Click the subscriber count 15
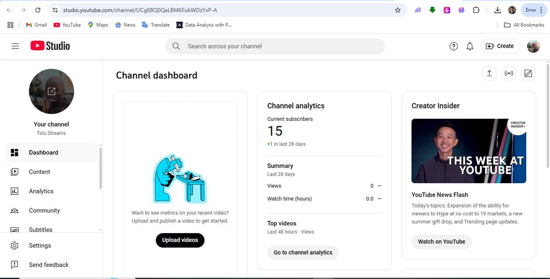 pyautogui.click(x=275, y=131)
